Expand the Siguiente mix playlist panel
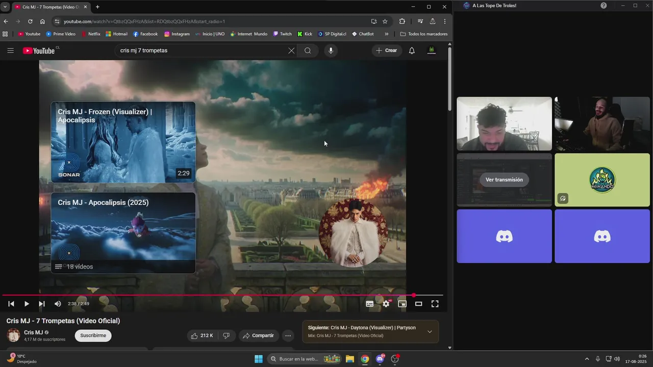 click(430, 332)
